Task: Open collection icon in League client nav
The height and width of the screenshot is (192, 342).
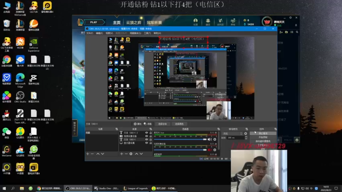Action: click(208, 21)
